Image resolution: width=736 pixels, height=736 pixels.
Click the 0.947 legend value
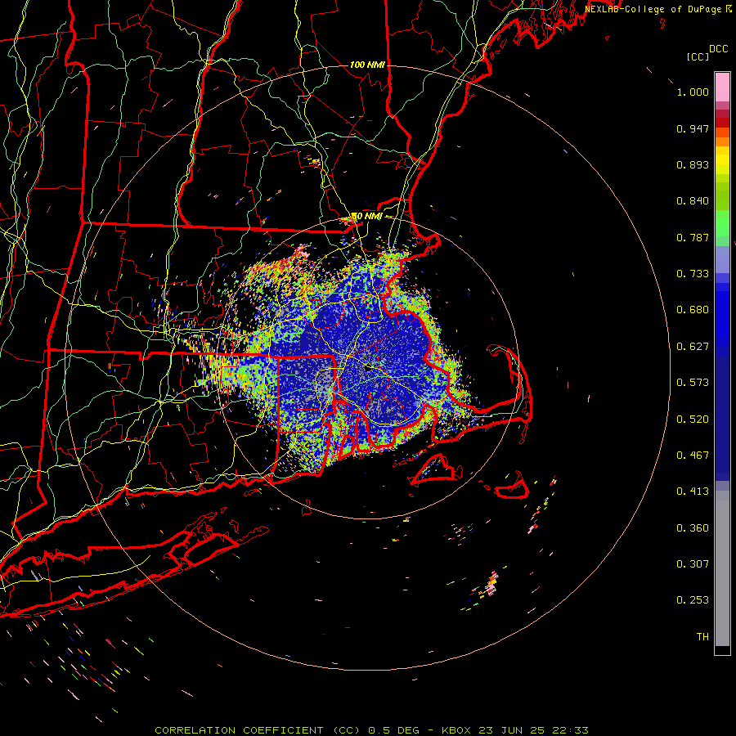[x=693, y=128]
